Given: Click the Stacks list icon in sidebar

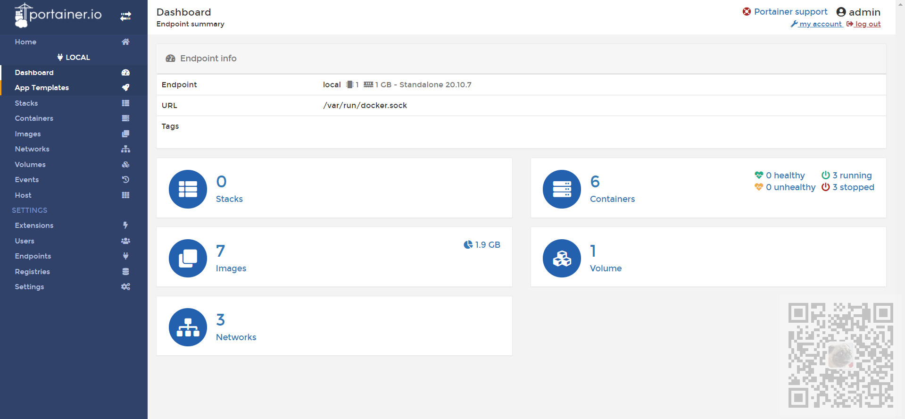Looking at the screenshot, I should pyautogui.click(x=125, y=103).
